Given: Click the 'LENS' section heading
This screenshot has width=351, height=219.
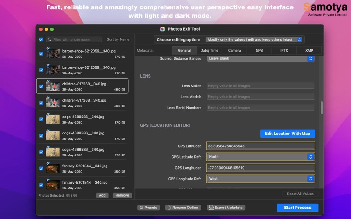Looking at the screenshot, I should coord(146,76).
